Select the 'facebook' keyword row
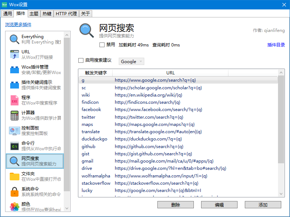The image size is (290, 217). [x=178, y=110]
